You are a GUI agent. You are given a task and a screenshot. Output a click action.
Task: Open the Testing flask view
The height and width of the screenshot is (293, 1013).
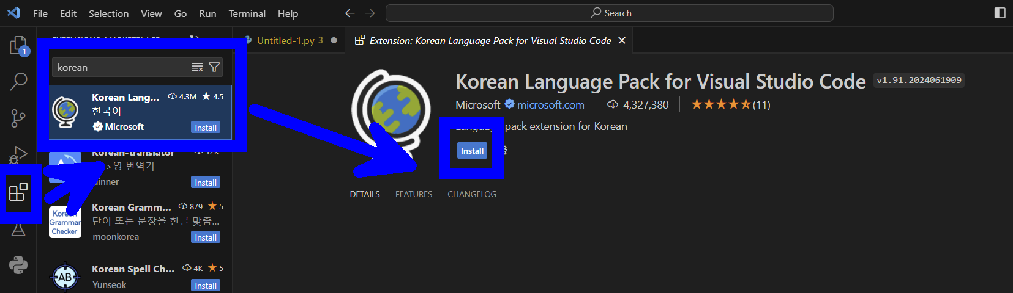coord(18,230)
